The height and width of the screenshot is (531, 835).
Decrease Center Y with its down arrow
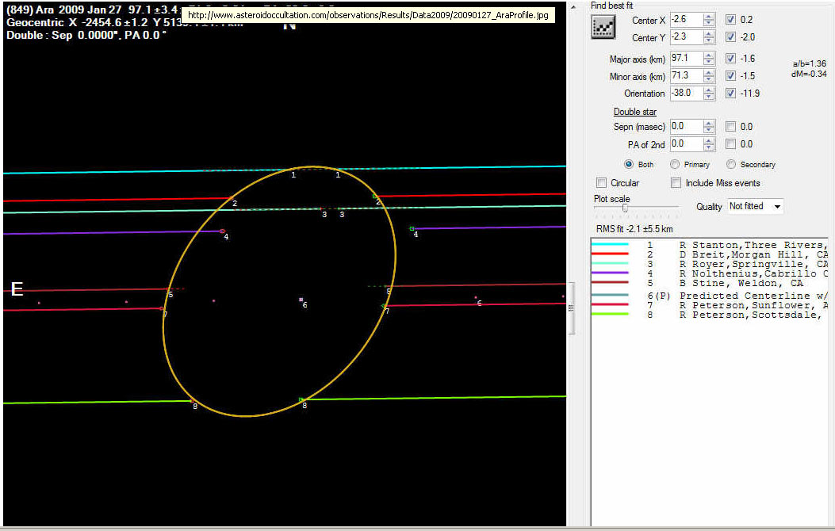point(709,41)
